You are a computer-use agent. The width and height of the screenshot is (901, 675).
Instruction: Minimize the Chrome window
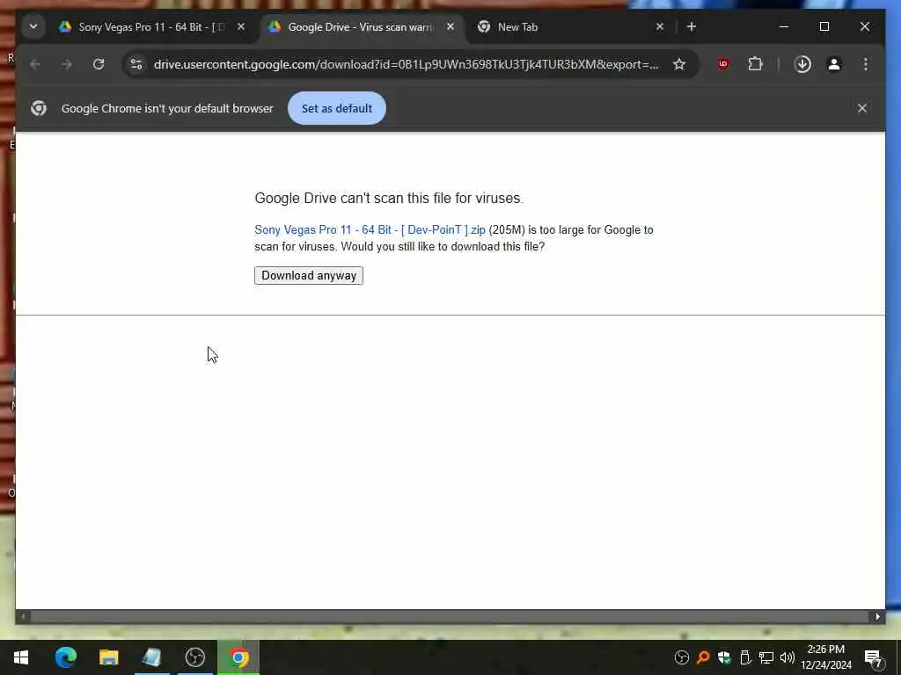coord(784,26)
